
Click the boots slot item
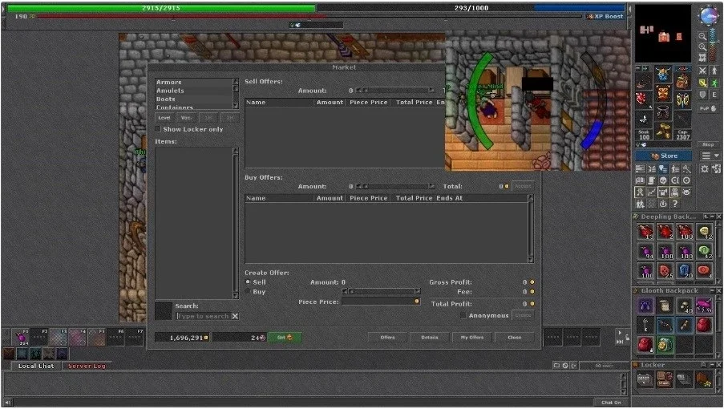coord(663,131)
